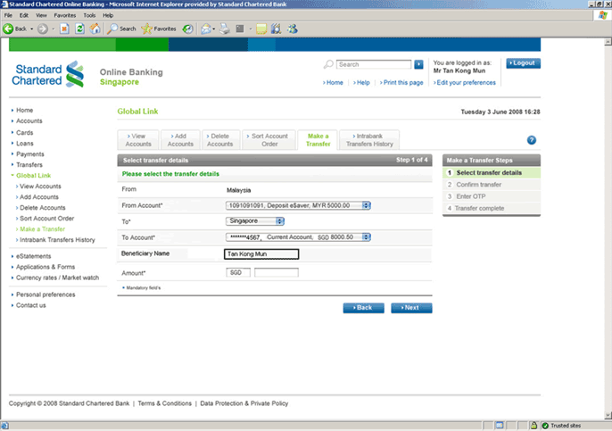The height and width of the screenshot is (431, 612).
Task: Open the Favorites star toolbar button
Action: pos(159,29)
